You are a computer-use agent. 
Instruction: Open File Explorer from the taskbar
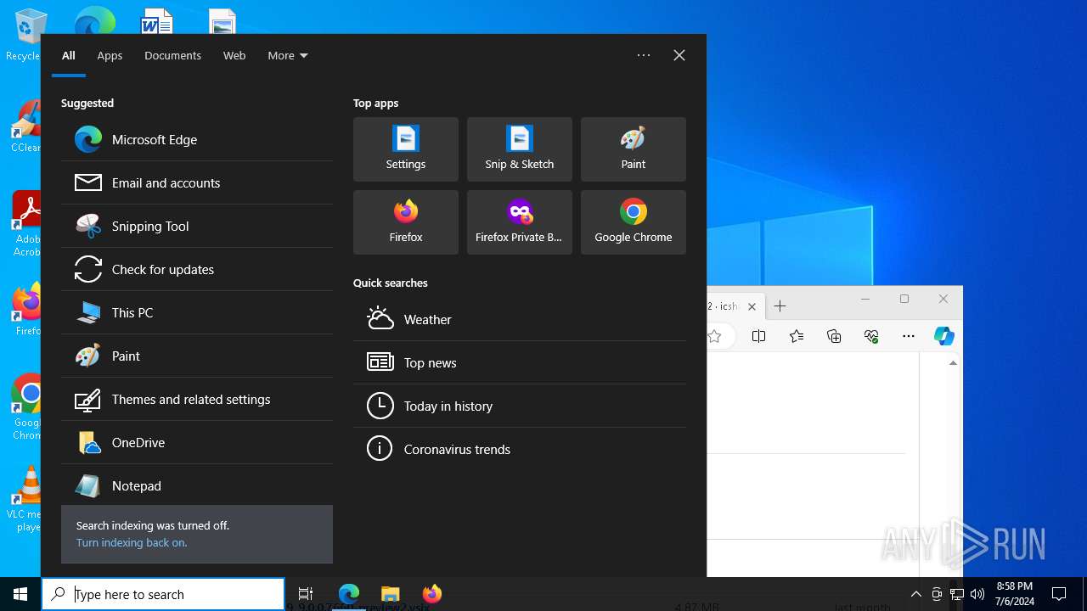click(x=390, y=594)
